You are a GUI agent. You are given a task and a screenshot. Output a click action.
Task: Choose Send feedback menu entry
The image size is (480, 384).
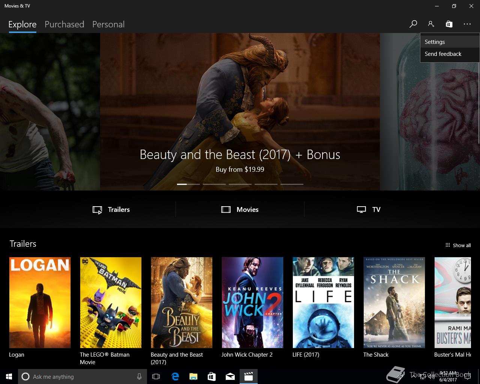(x=450, y=54)
